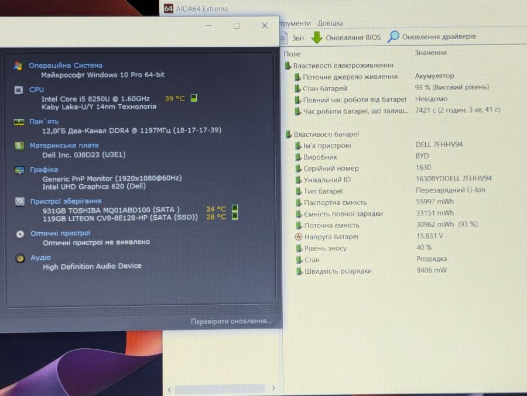Close the front system info window
The width and height of the screenshot is (527, 396).
coord(265,26)
